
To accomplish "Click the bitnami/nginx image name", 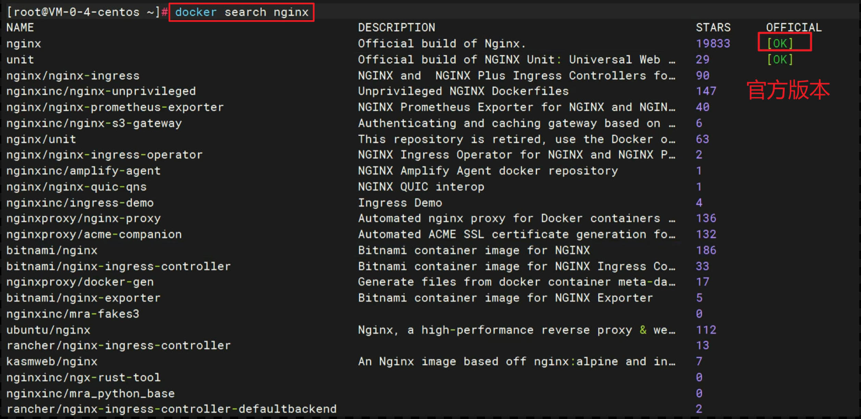I will pos(52,250).
